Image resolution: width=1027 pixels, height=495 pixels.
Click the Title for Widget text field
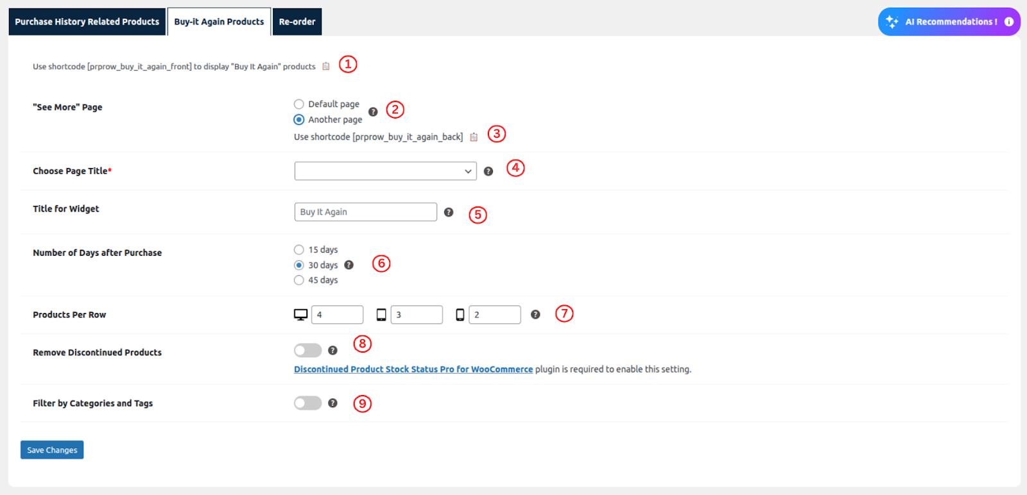365,212
